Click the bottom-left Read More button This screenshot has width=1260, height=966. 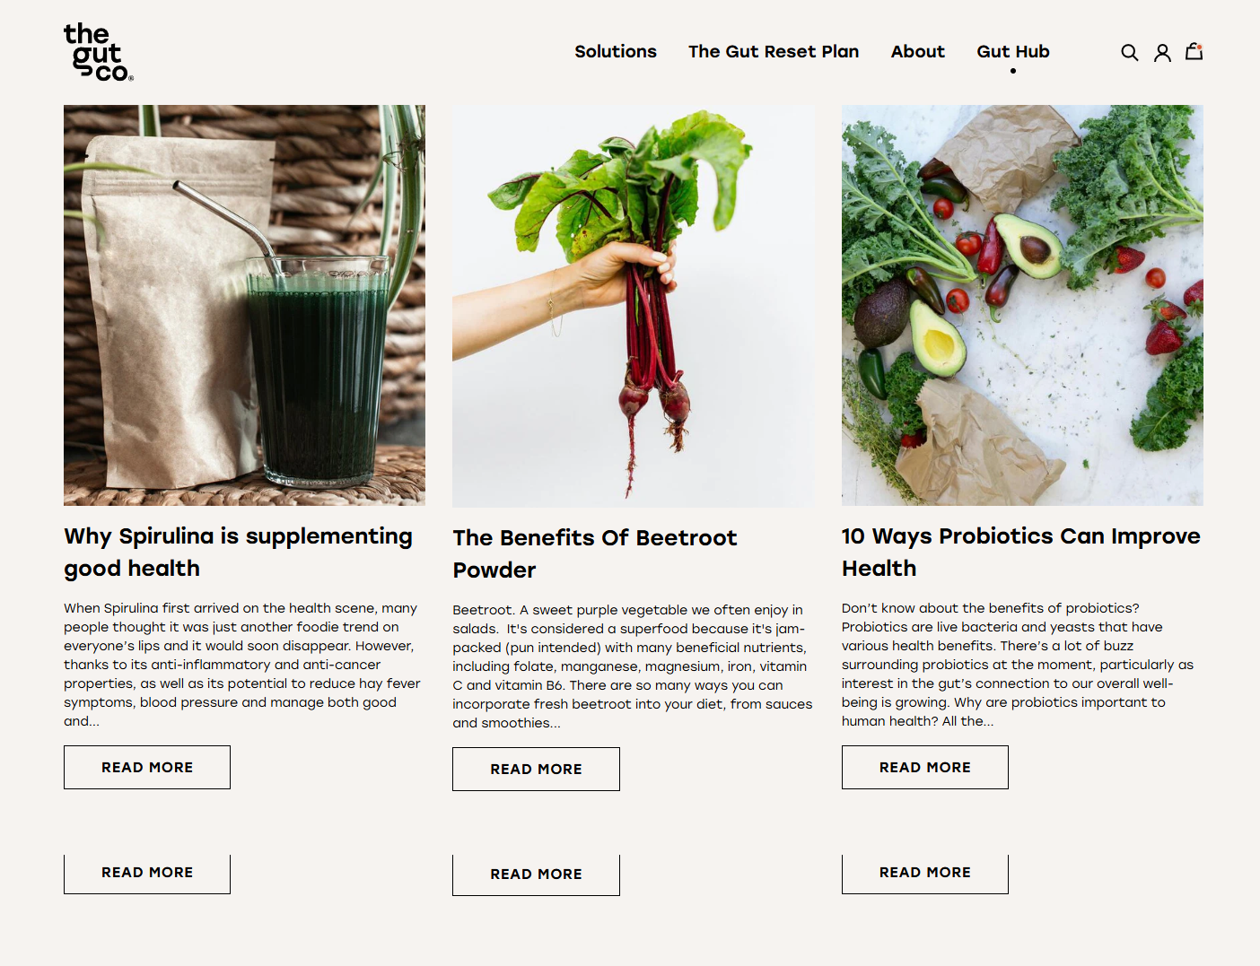coord(147,874)
